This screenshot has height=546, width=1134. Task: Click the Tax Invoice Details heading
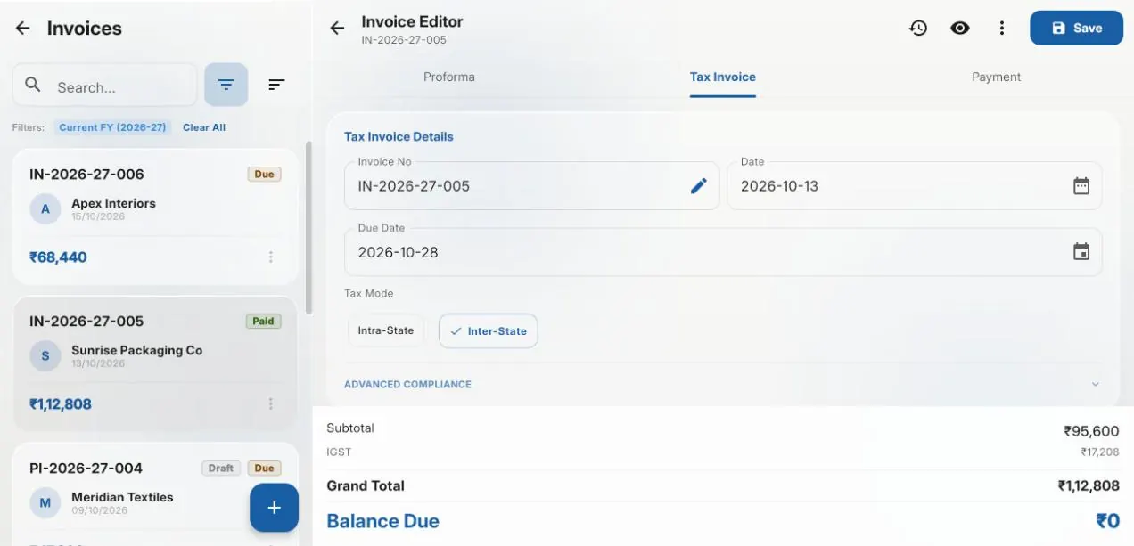399,136
